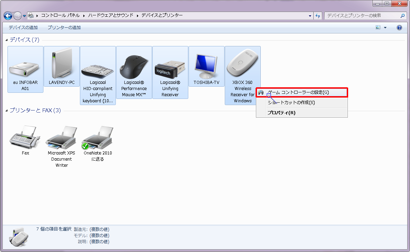Click the プリンターの追加 toolbar button
The width and height of the screenshot is (410, 252).
pos(64,28)
